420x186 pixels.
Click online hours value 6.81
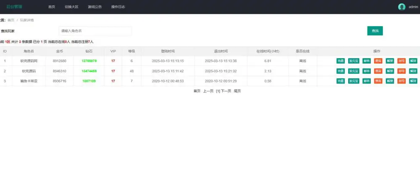tap(268, 61)
